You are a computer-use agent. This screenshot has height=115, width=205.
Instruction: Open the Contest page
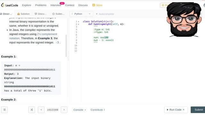(x=70, y=5)
